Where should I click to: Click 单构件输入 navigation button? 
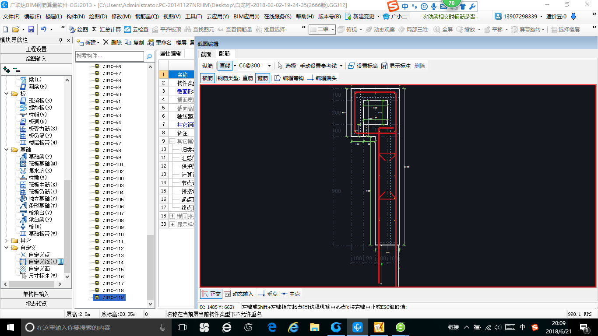click(x=36, y=294)
